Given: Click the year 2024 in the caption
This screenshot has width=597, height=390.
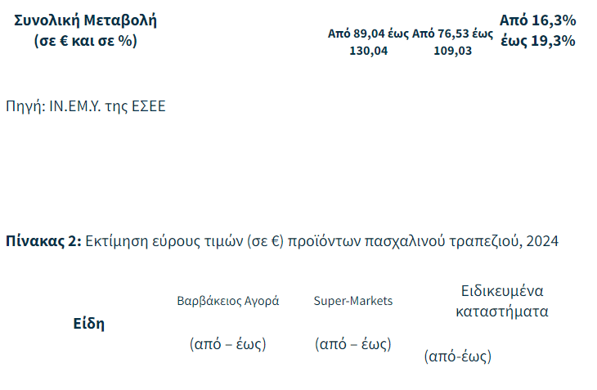Looking at the screenshot, I should click(x=543, y=241).
